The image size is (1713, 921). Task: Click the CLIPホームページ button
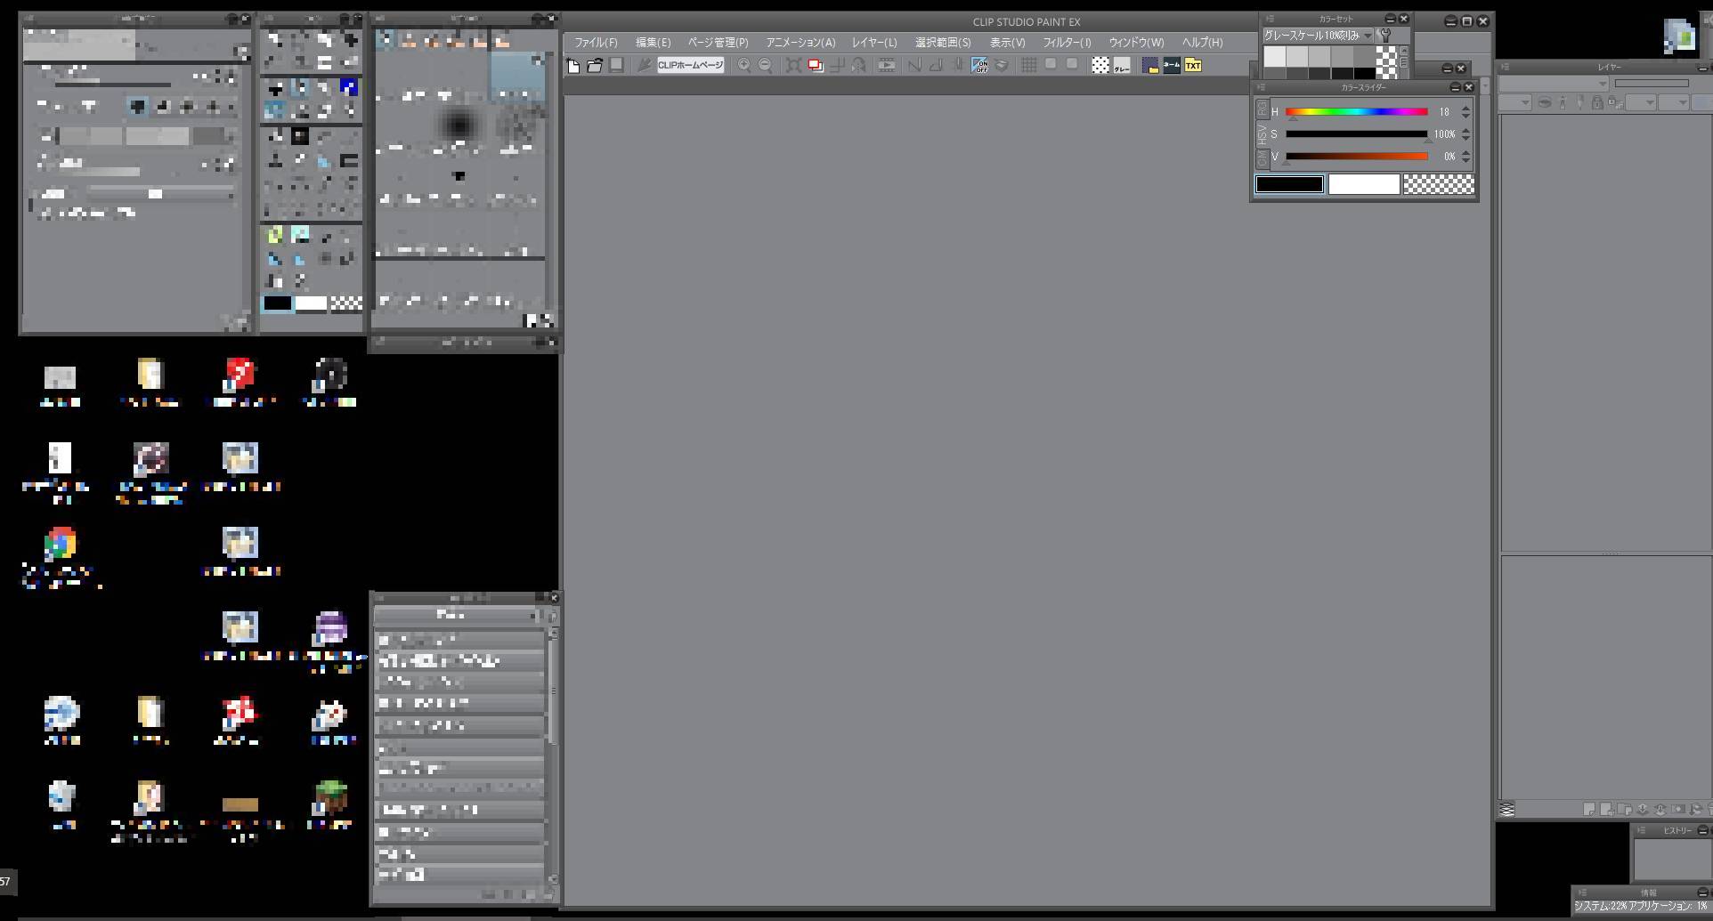(x=690, y=66)
